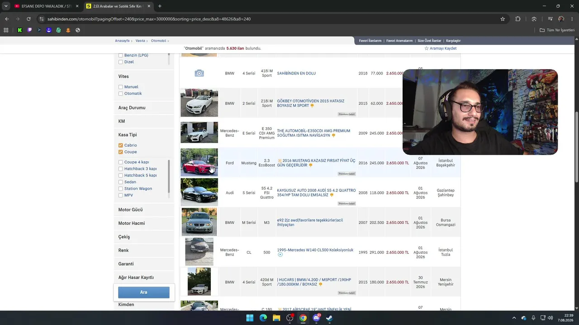Image resolution: width=579 pixels, height=325 pixels.
Task: Expand the Motor Gücü filter section
Action: [144, 210]
